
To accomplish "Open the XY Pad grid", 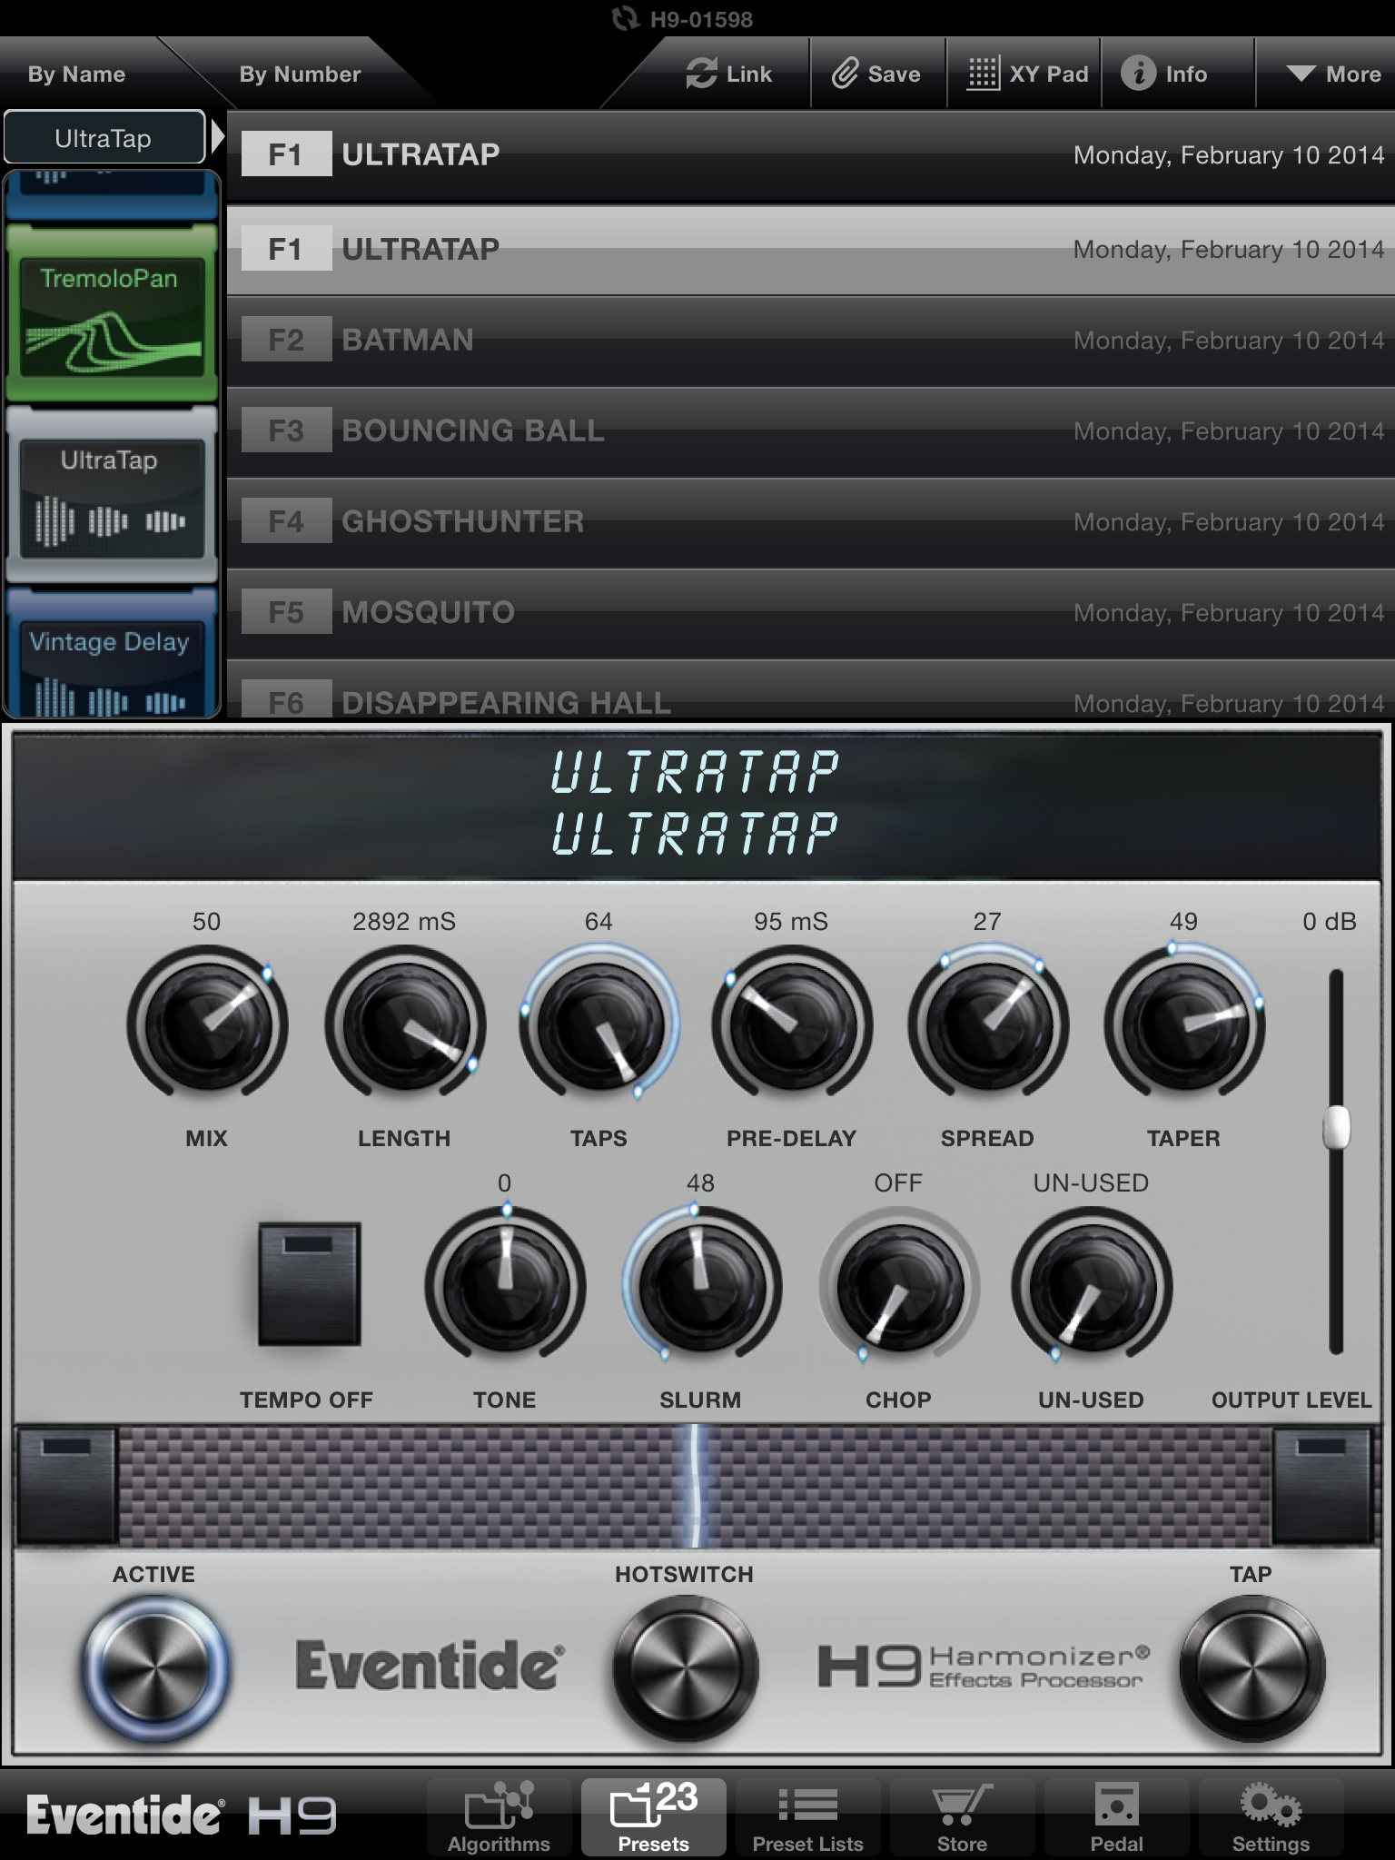I will click(1026, 74).
